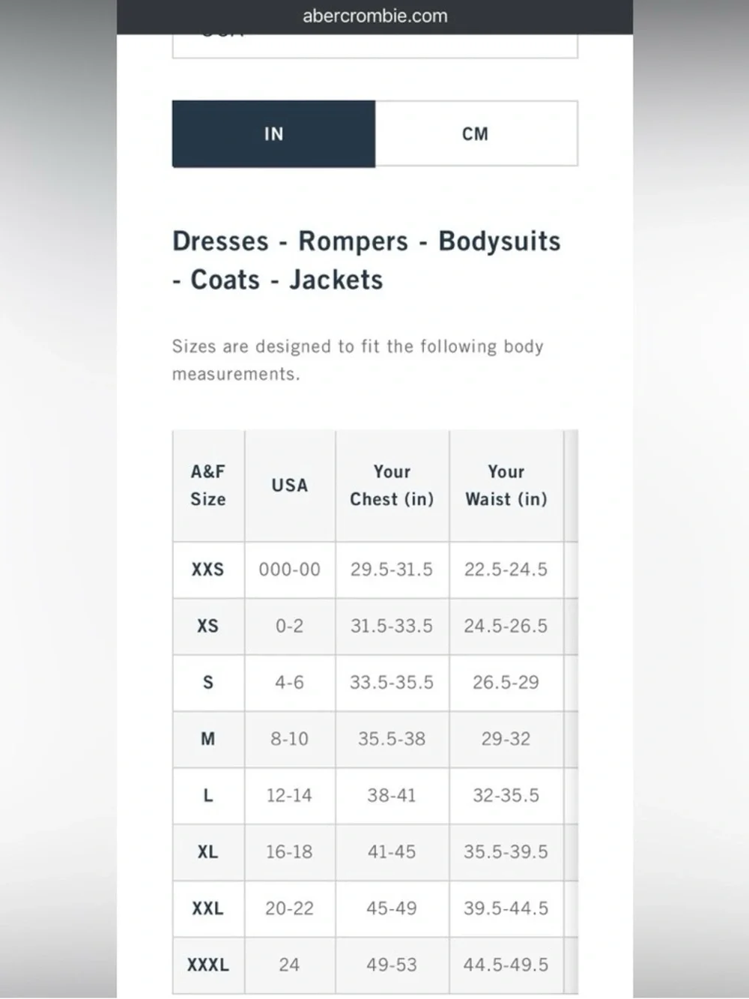Select the Your Chest (in) column header
Image resolution: width=749 pixels, height=999 pixels.
pos(392,485)
